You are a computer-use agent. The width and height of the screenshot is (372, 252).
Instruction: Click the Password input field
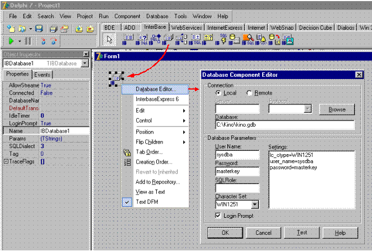[x=237, y=171]
